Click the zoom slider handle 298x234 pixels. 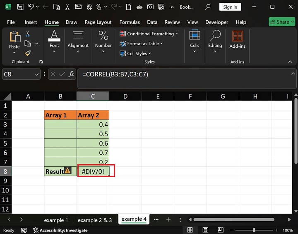(254, 230)
